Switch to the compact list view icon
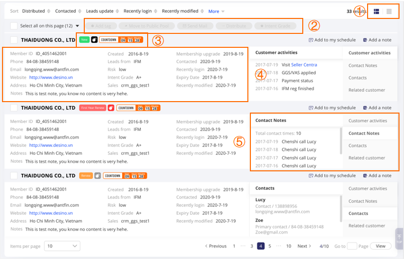Screen dimensions: 404x259 (389, 11)
